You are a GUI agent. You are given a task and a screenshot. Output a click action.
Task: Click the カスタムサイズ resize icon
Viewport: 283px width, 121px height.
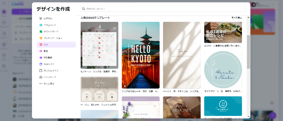41,71
